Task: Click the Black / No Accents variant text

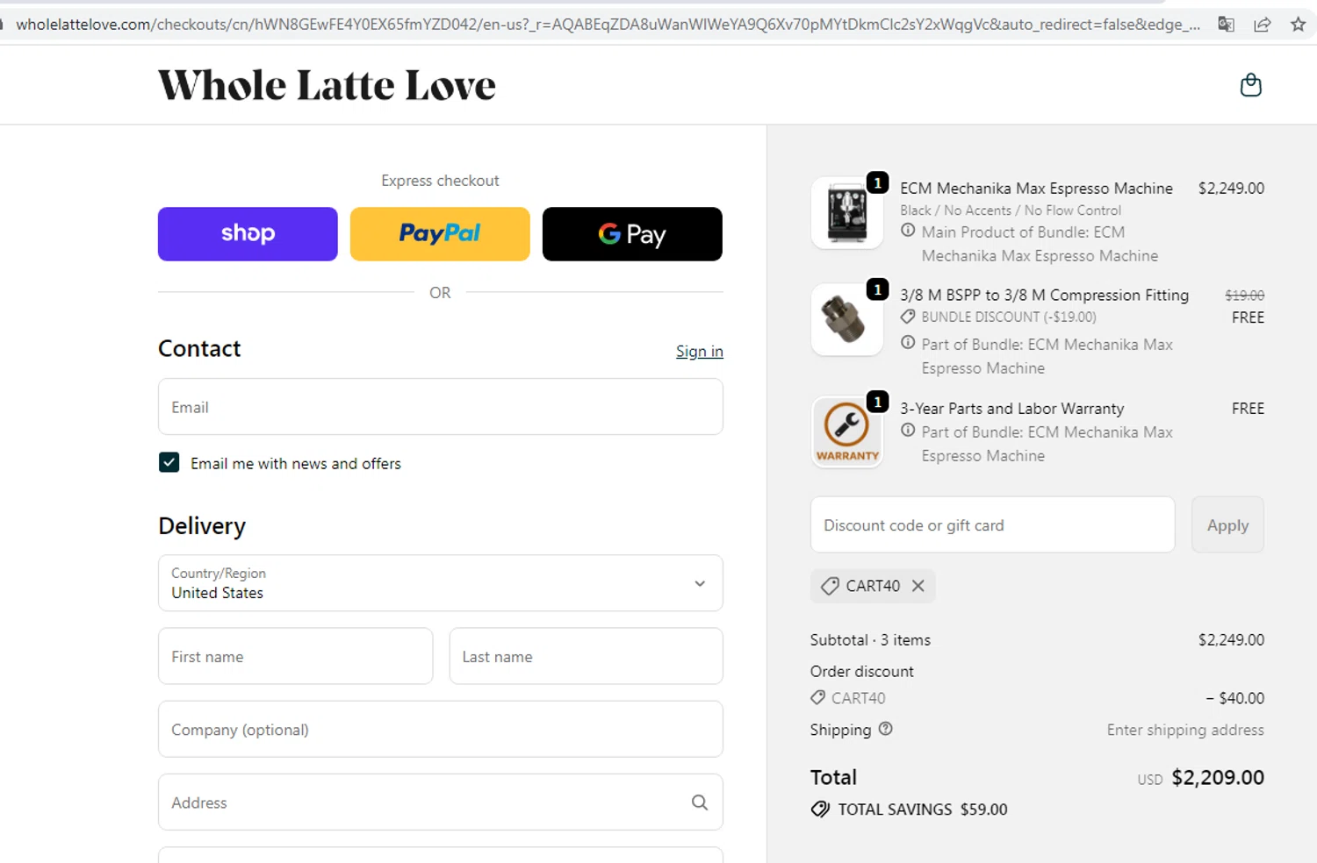Action: [1011, 210]
